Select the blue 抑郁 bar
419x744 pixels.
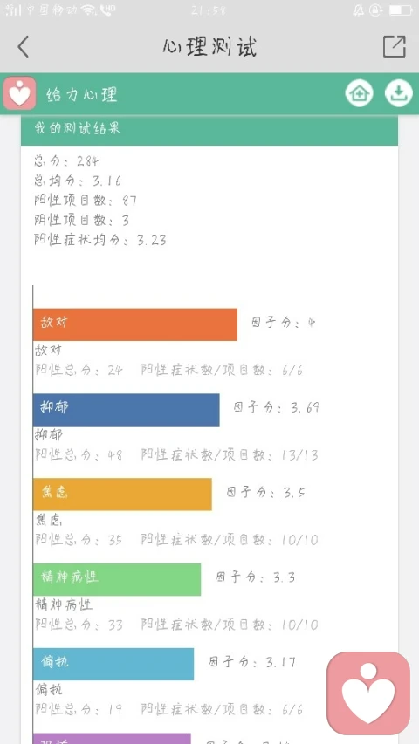(x=127, y=409)
